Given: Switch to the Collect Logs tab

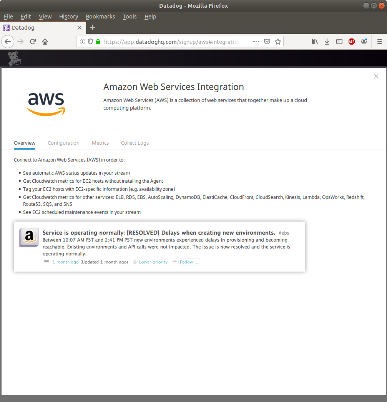Looking at the screenshot, I should (135, 143).
